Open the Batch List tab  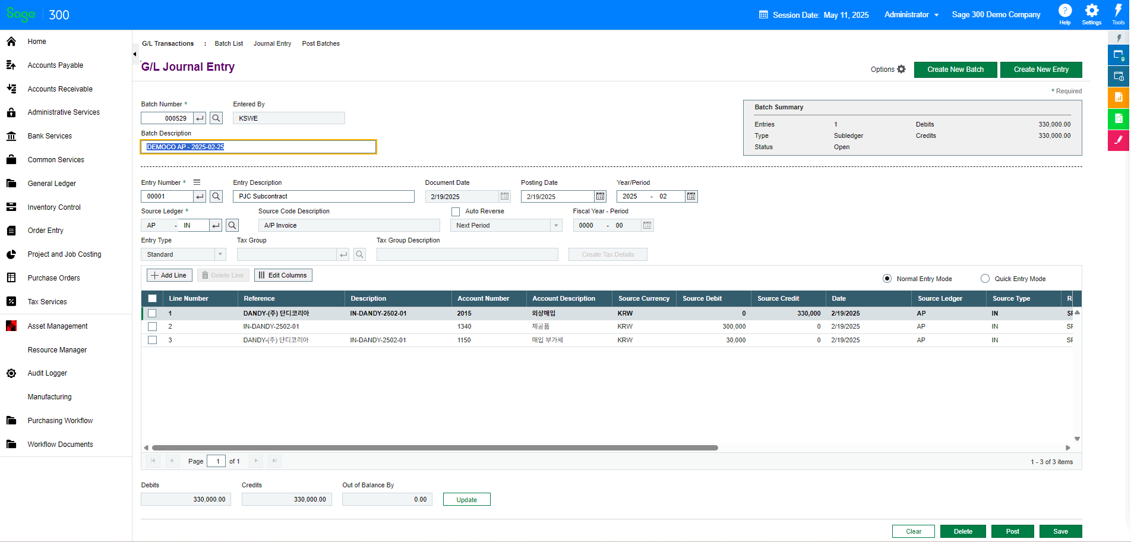pyautogui.click(x=229, y=43)
